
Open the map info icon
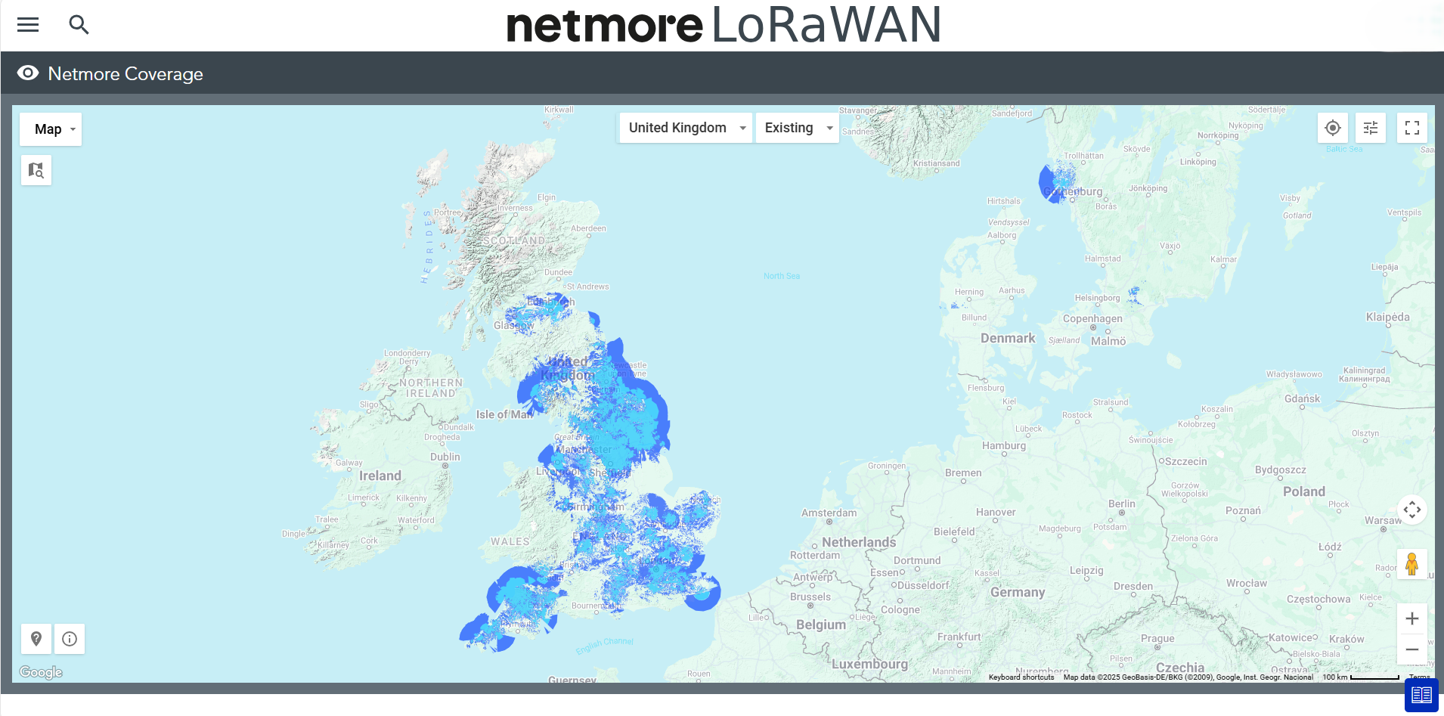(x=70, y=639)
